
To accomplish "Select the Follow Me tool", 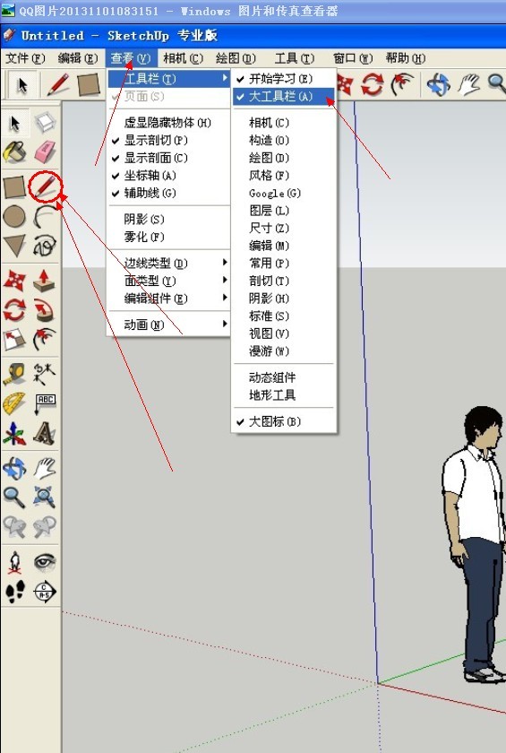I will click(x=45, y=310).
